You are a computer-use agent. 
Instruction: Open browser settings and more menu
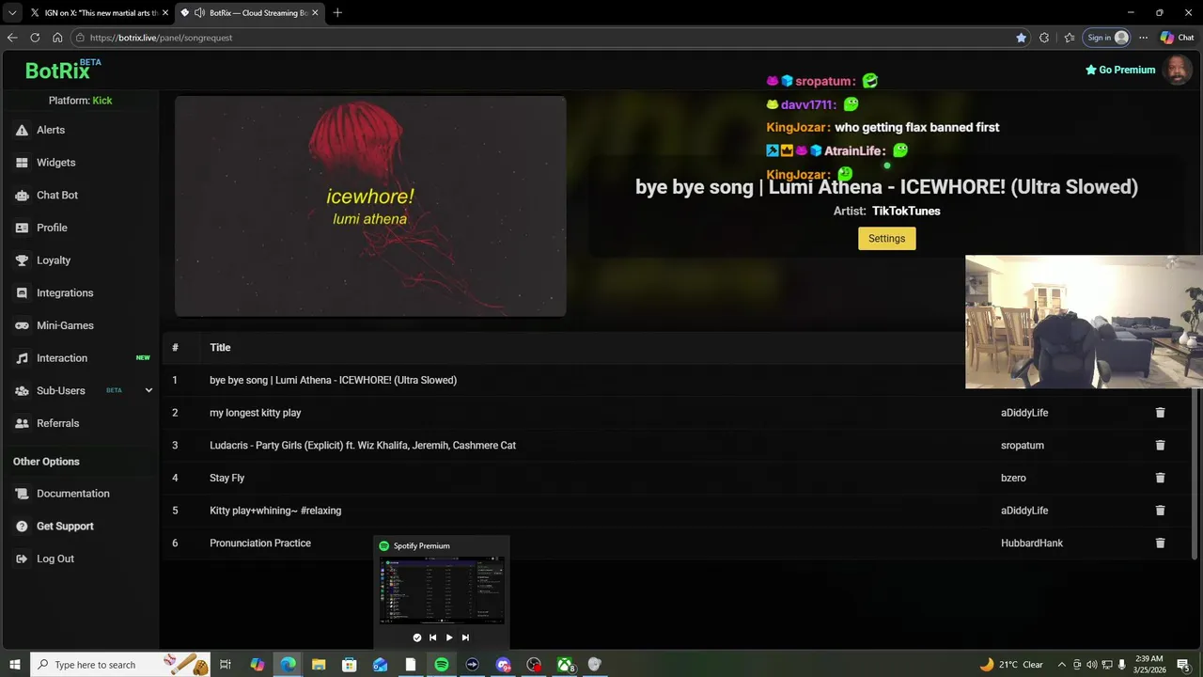point(1143,38)
